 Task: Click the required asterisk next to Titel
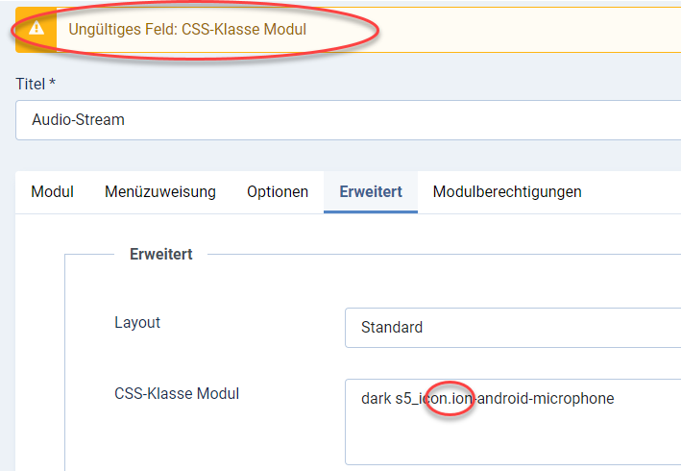52,84
